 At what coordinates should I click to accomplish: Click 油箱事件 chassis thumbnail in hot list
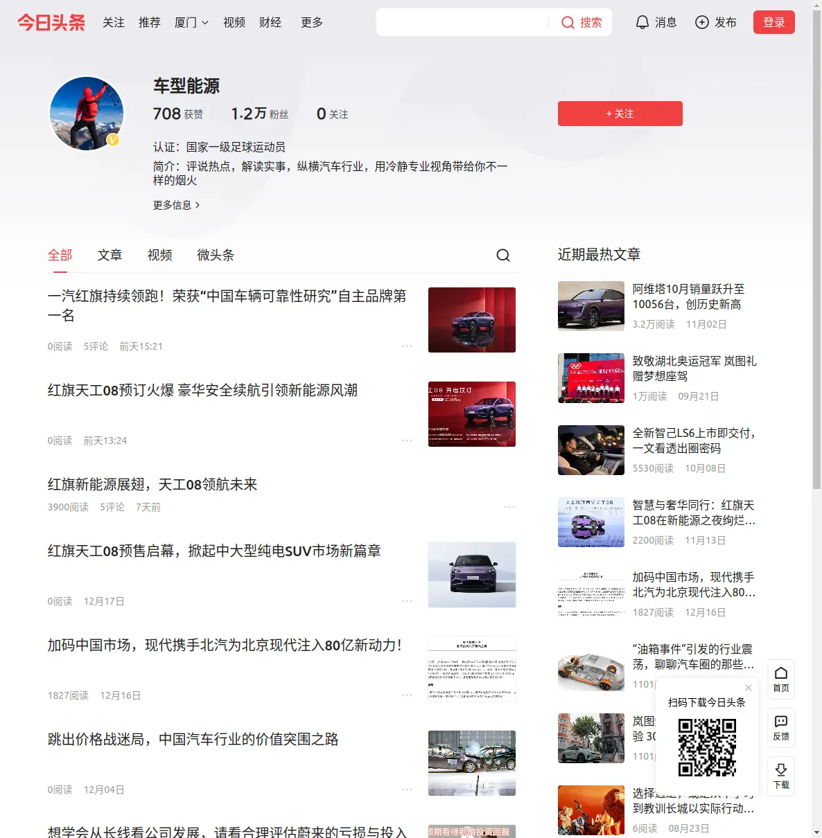[591, 666]
